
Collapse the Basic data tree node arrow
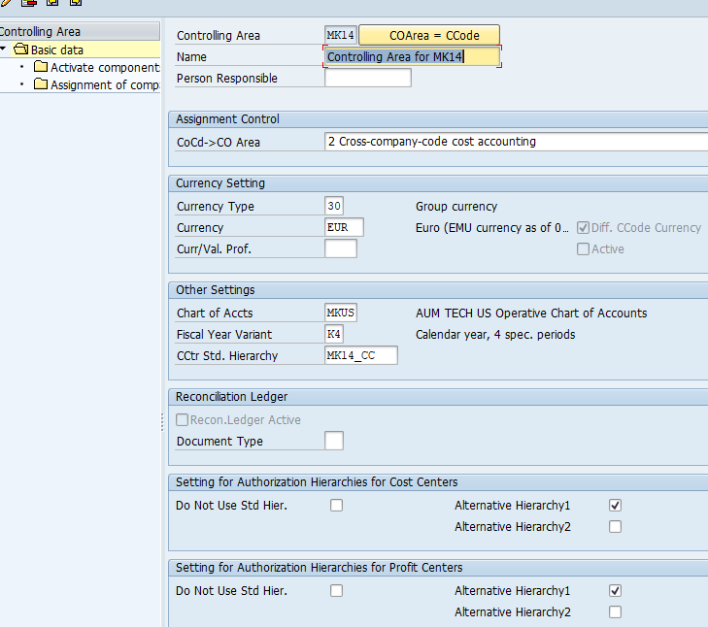pos(5,49)
